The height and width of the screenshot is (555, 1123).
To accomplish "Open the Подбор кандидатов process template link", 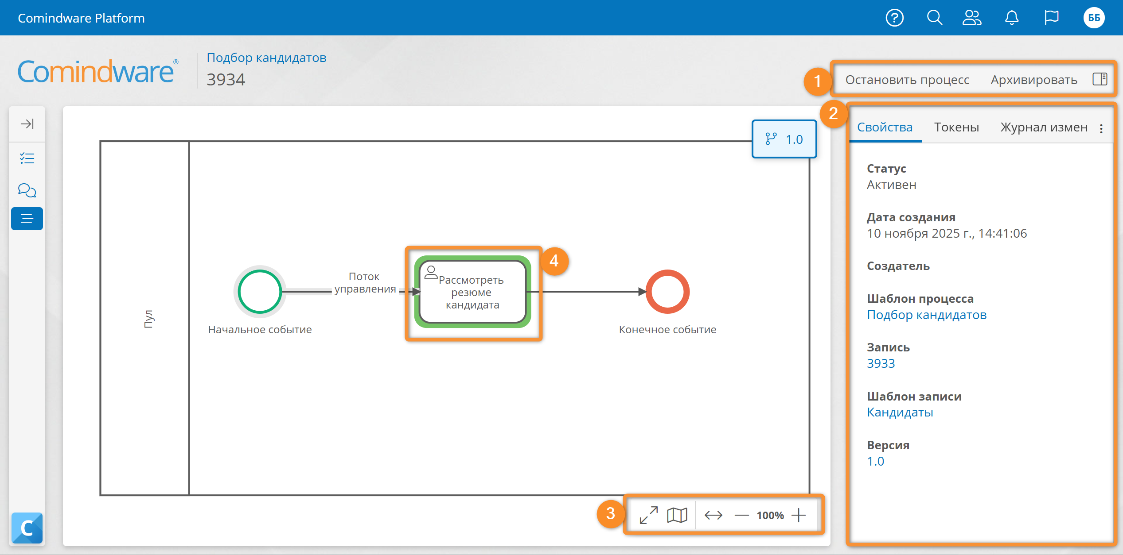I will tap(927, 315).
